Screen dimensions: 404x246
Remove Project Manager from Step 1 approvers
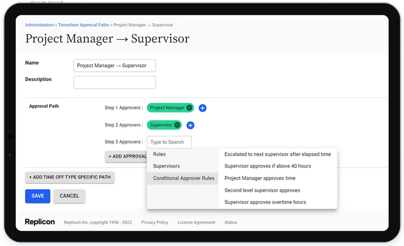(189, 108)
